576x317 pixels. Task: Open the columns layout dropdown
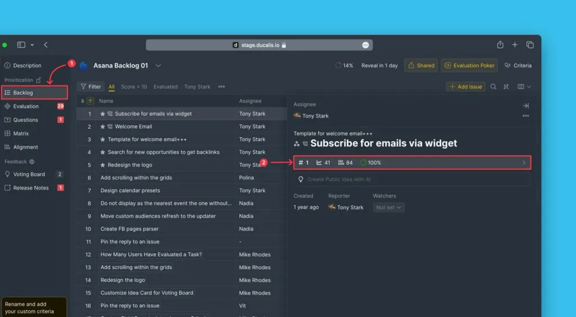(x=524, y=87)
